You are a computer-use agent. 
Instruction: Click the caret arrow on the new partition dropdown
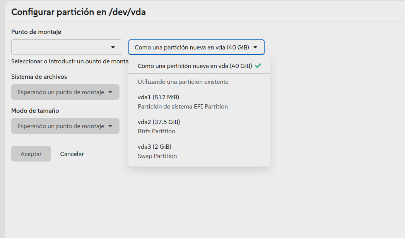pyautogui.click(x=255, y=47)
